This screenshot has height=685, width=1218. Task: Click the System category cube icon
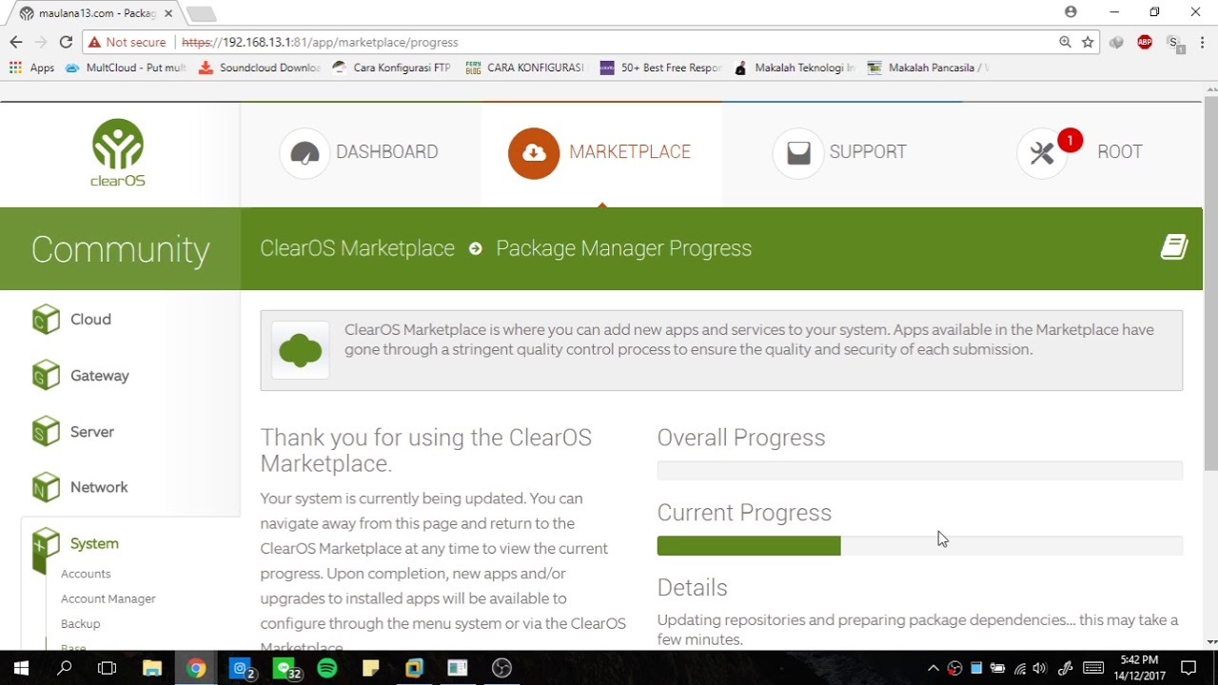pyautogui.click(x=46, y=549)
